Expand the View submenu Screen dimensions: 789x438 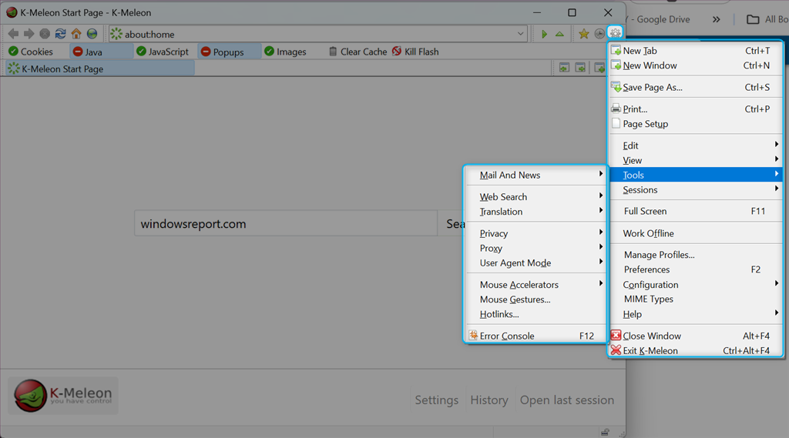tap(697, 160)
